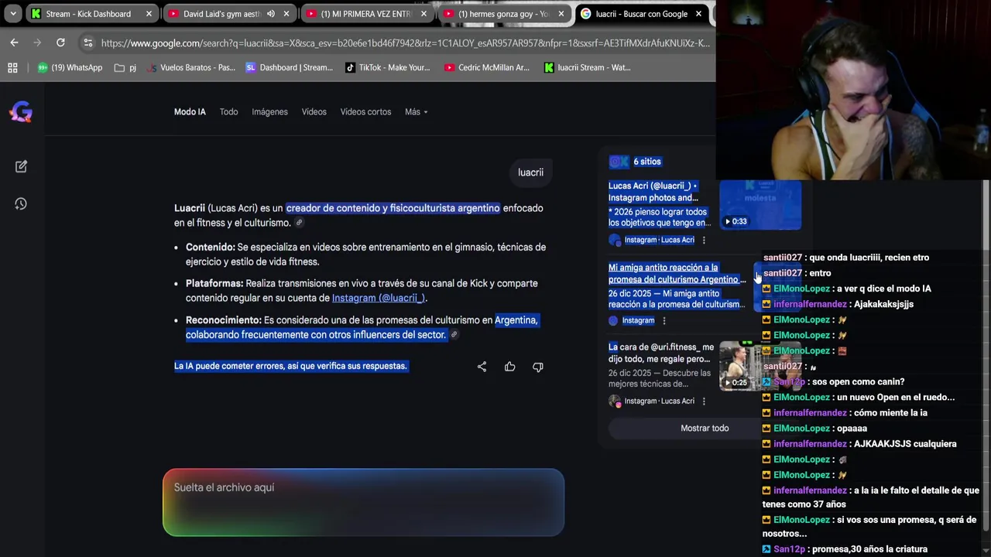Open source link after culturismo sentence

coord(299,223)
